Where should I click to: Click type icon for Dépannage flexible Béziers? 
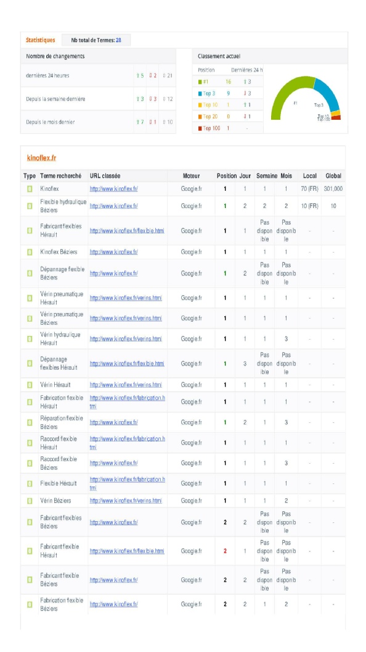pyautogui.click(x=30, y=274)
